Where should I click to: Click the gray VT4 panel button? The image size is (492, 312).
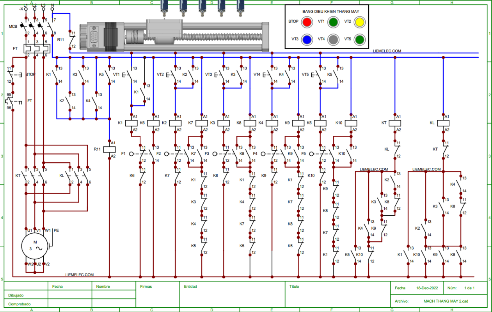pyautogui.click(x=333, y=39)
